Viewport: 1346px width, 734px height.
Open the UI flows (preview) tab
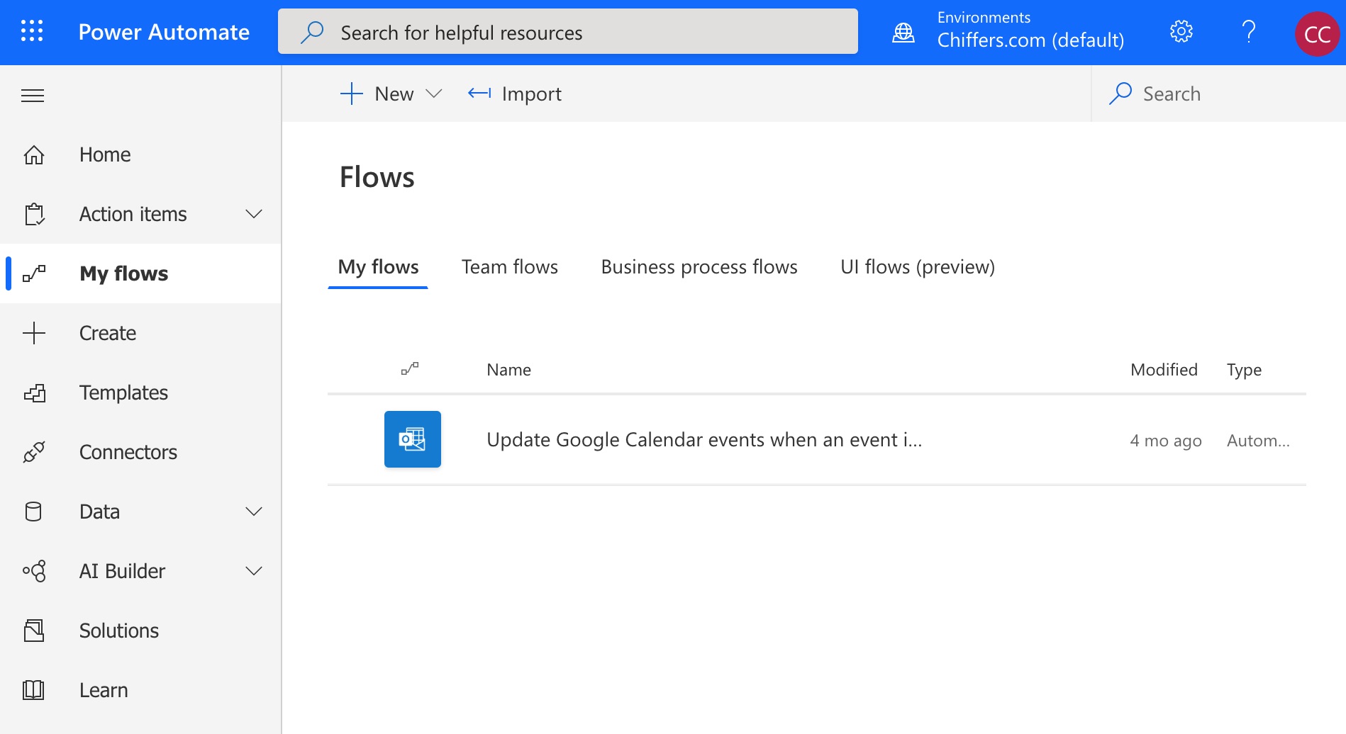coord(917,267)
